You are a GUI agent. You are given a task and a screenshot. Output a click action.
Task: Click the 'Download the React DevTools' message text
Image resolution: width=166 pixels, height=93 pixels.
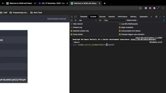pos(101,40)
